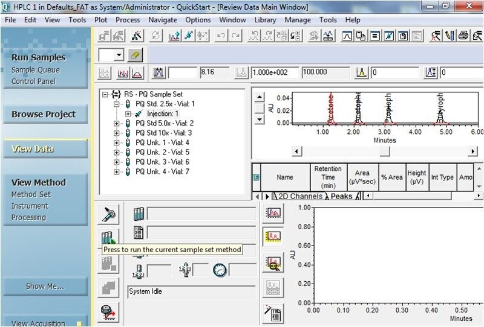Click the numbered list document icon

tap(139, 232)
